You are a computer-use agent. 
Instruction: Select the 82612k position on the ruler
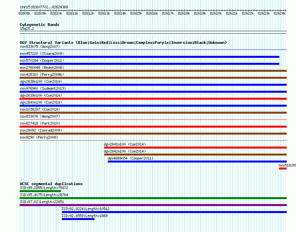click(x=88, y=13)
